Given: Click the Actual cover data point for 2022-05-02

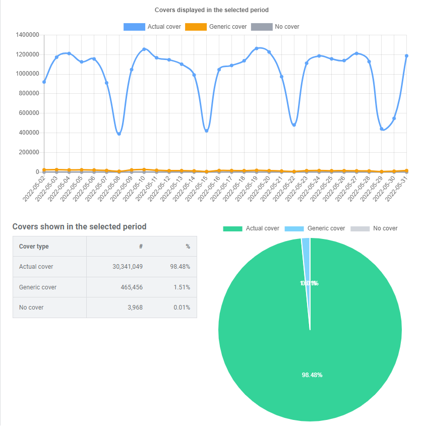Looking at the screenshot, I should pos(44,82).
